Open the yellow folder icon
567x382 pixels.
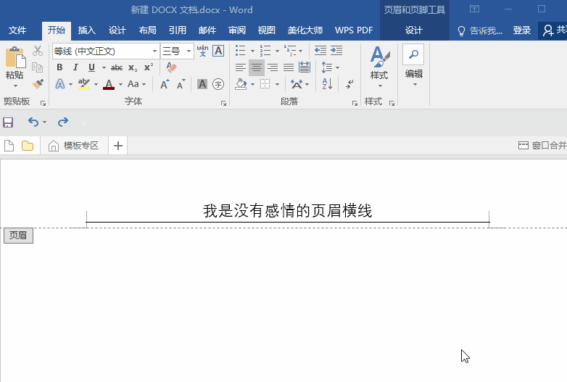click(28, 146)
